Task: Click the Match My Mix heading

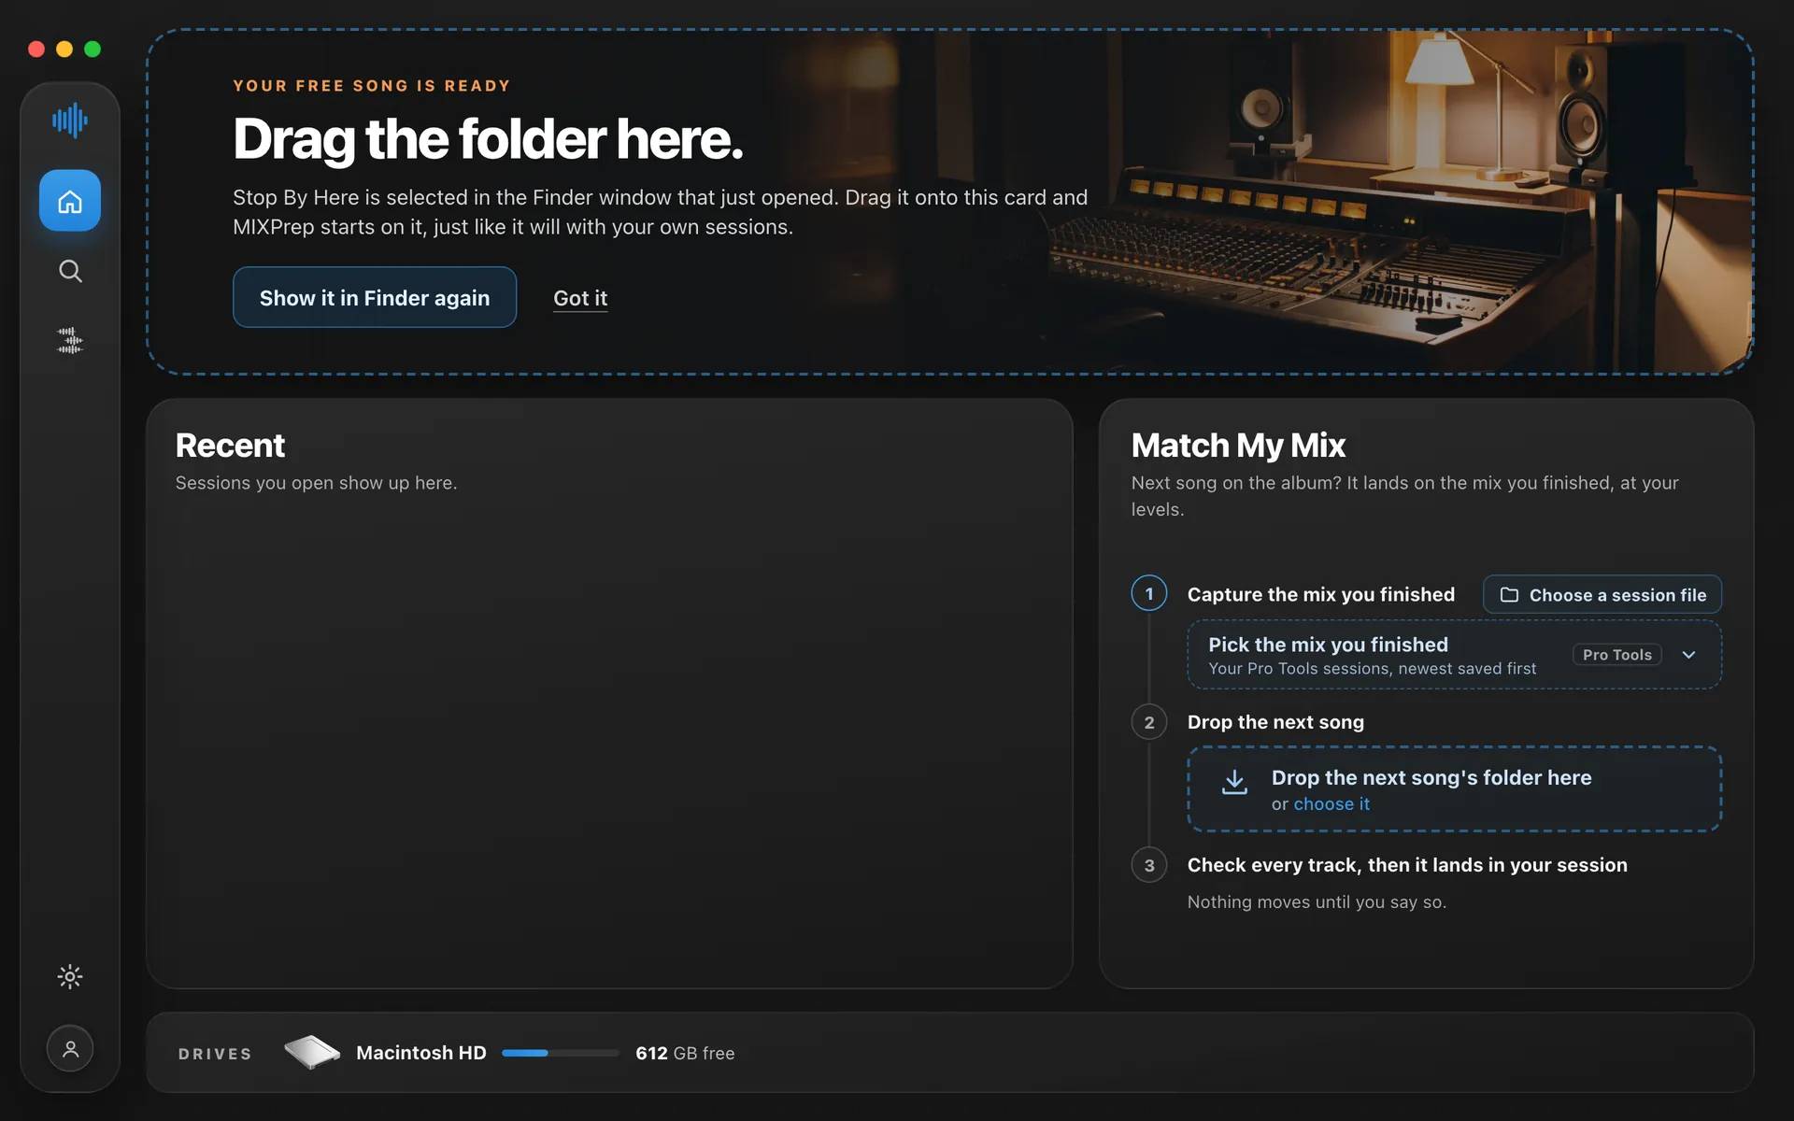Action: click(1238, 446)
